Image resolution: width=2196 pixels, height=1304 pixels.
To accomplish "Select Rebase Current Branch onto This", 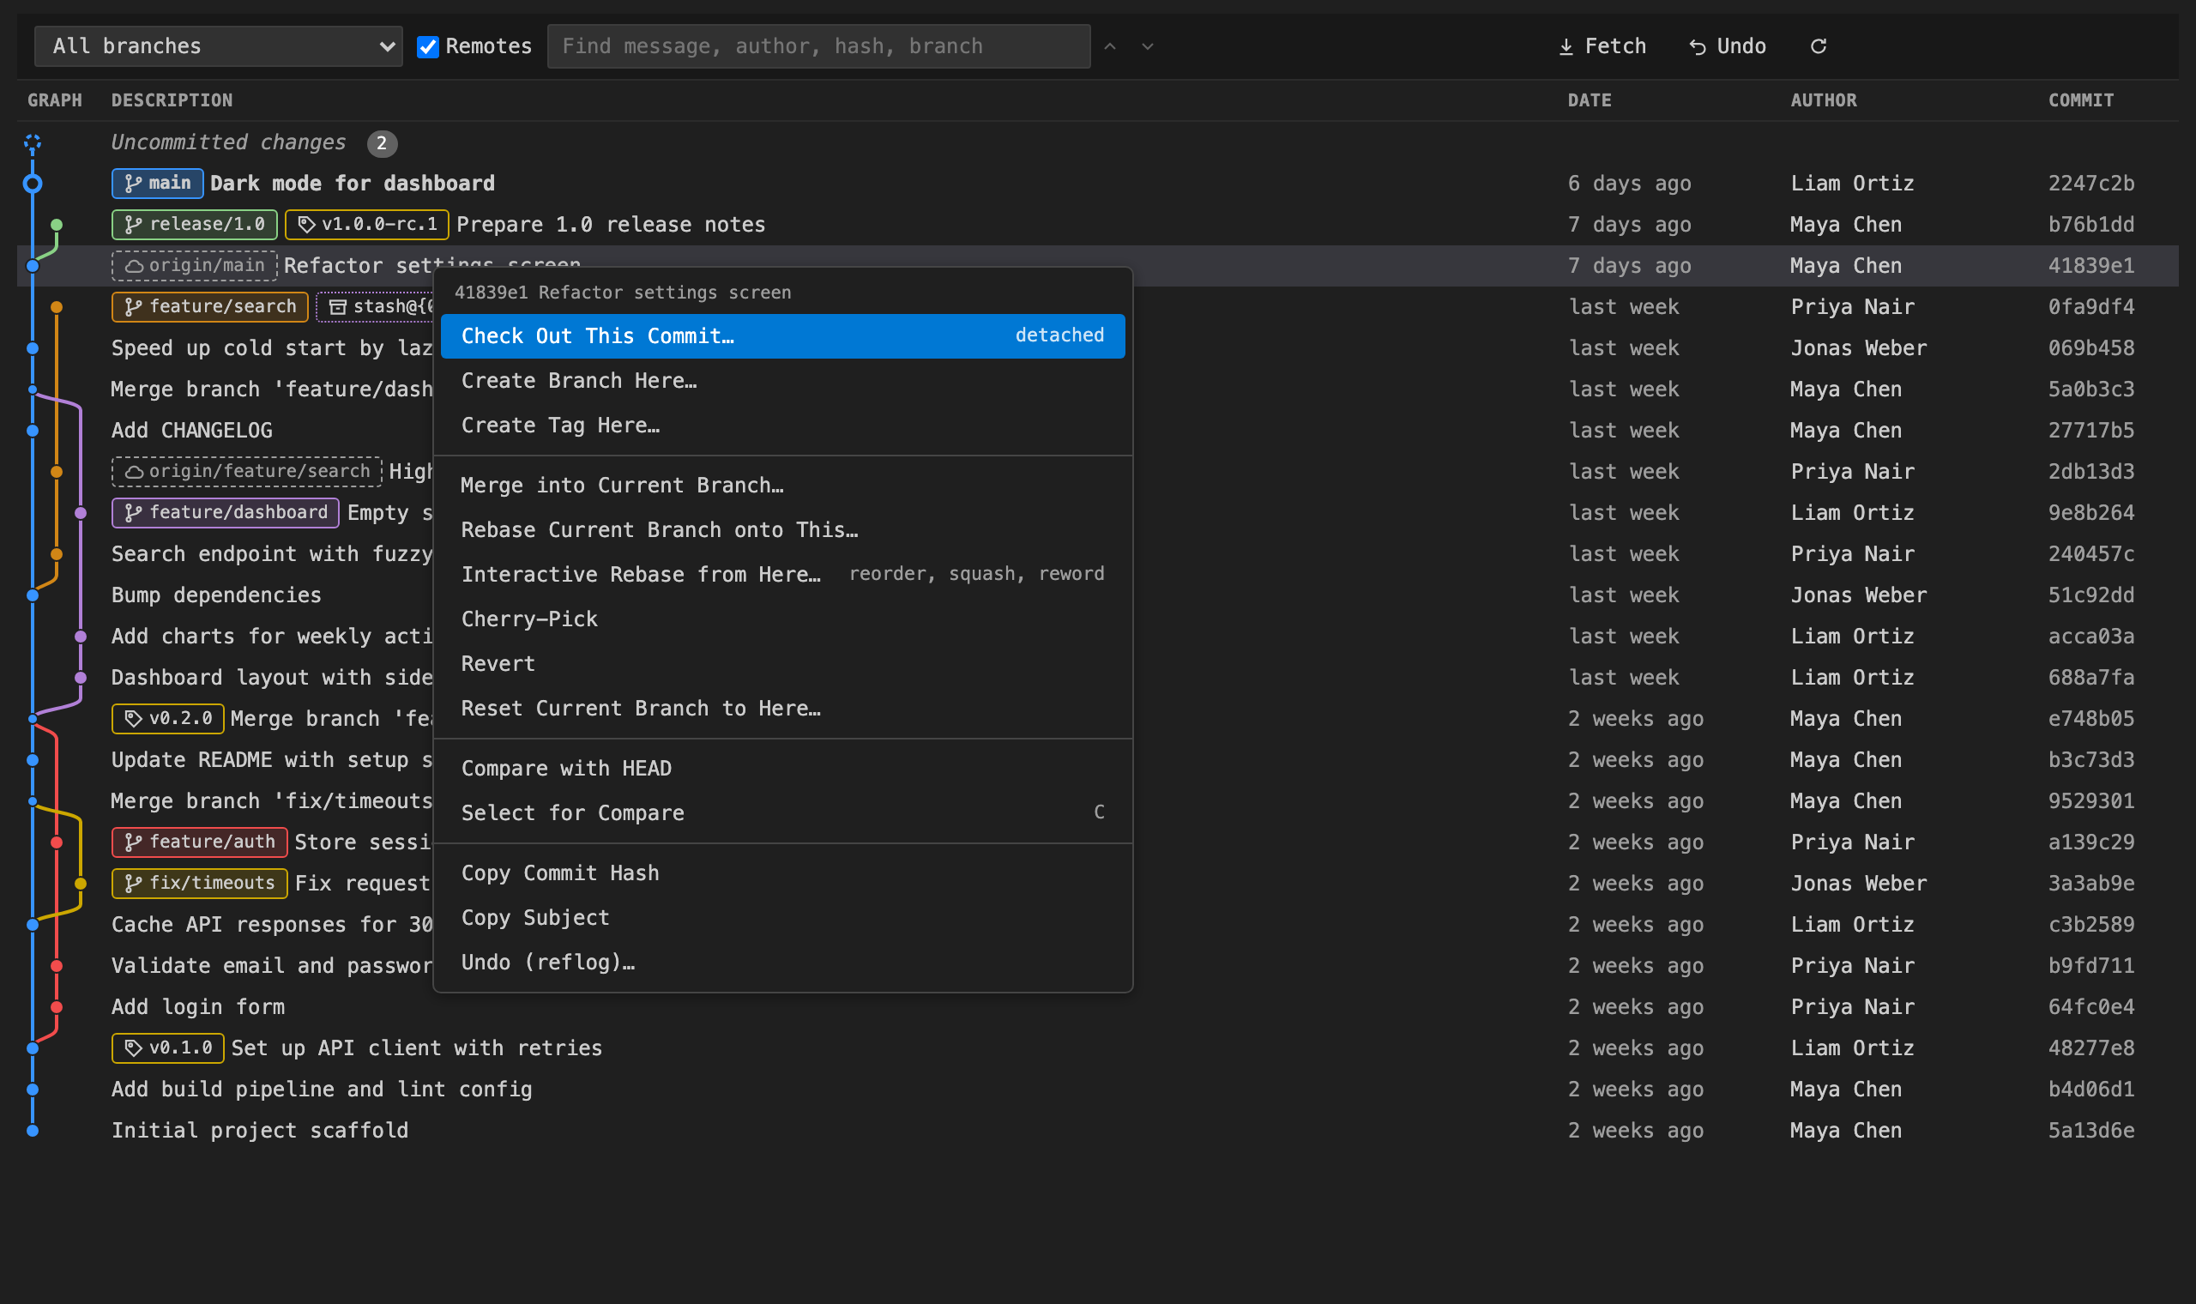I will click(x=782, y=530).
